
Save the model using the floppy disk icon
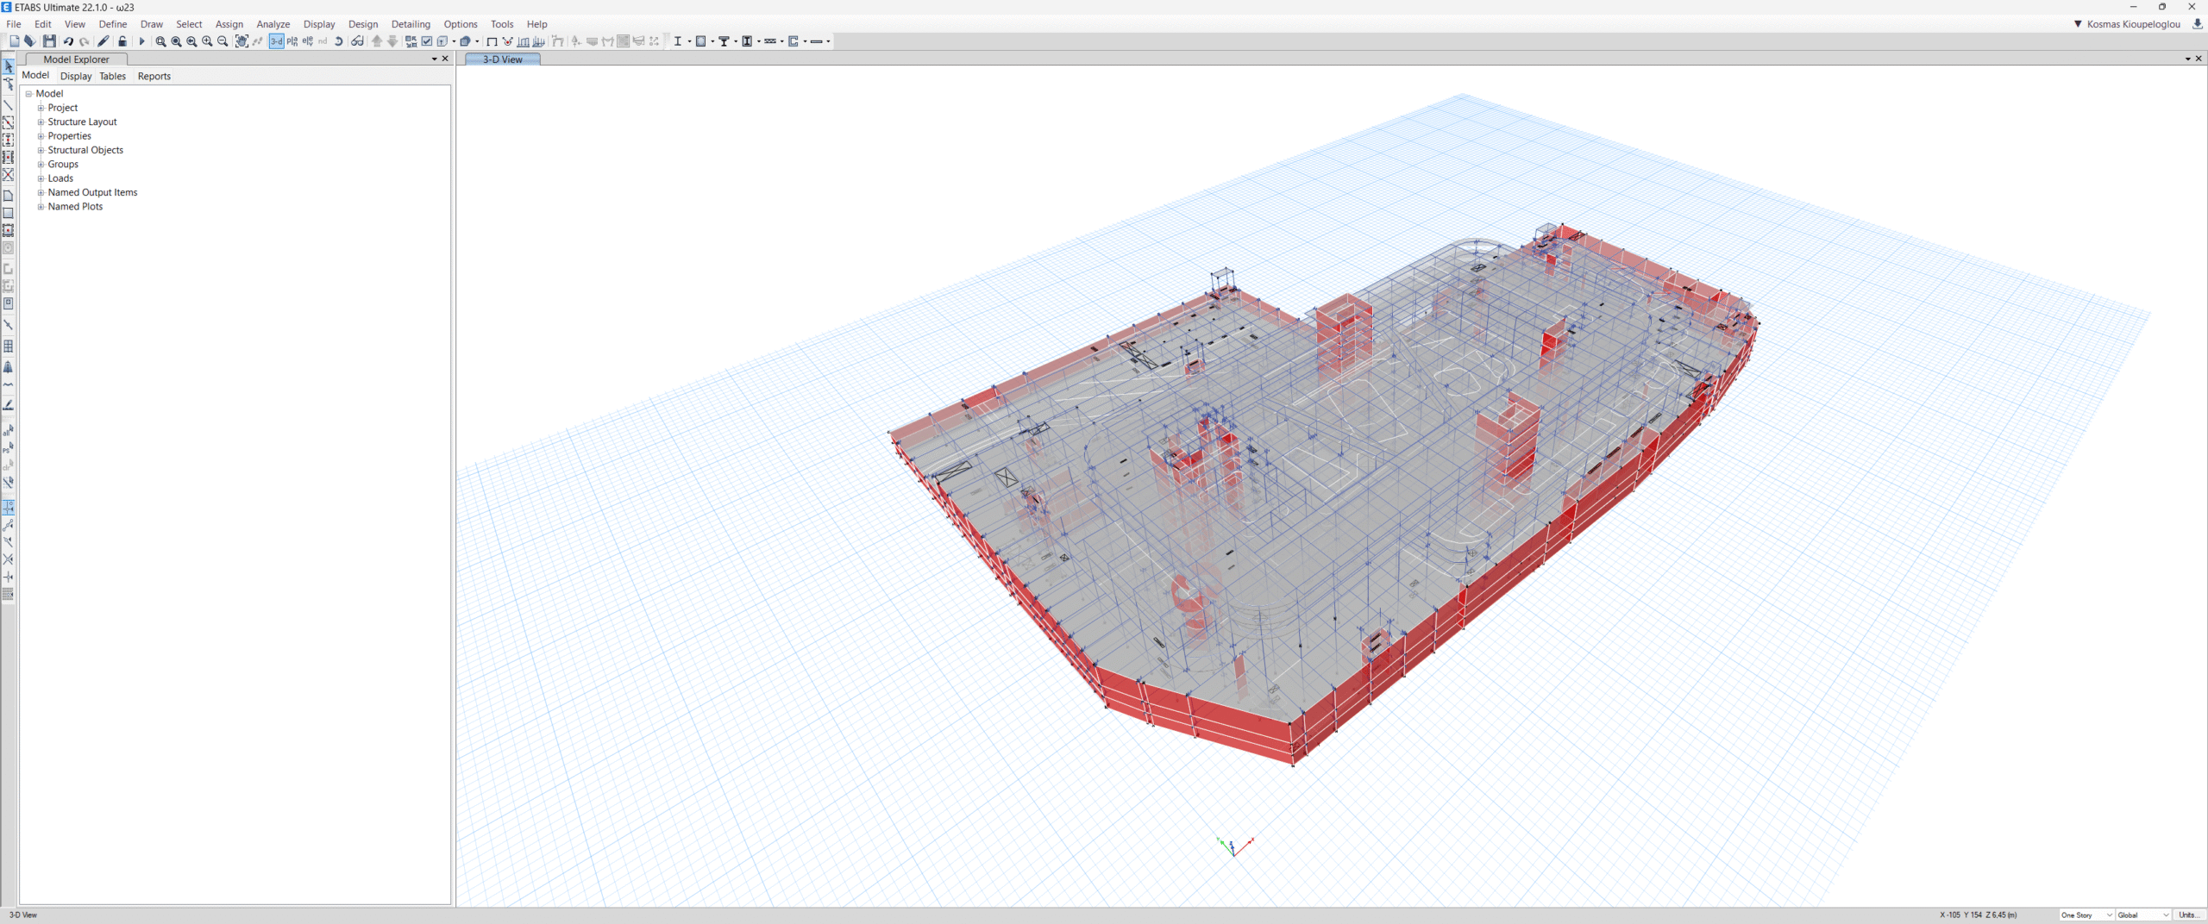click(49, 41)
